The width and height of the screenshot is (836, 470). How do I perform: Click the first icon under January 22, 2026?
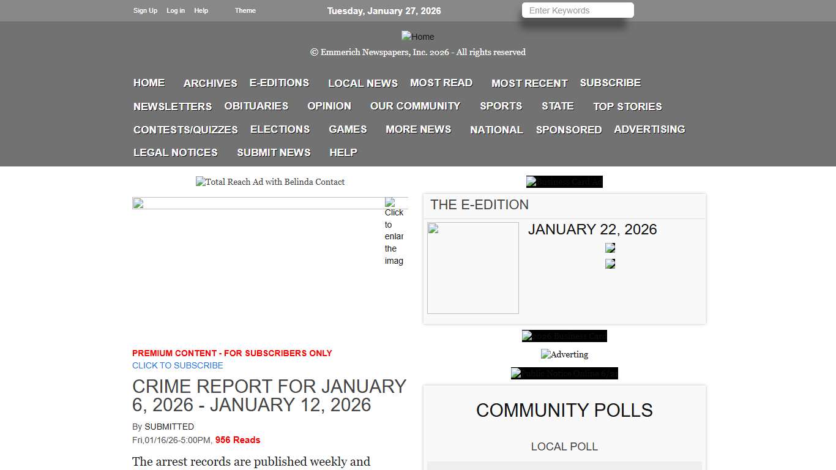click(x=610, y=248)
